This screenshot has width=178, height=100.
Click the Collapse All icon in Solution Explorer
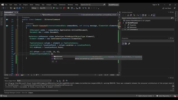[143, 15]
